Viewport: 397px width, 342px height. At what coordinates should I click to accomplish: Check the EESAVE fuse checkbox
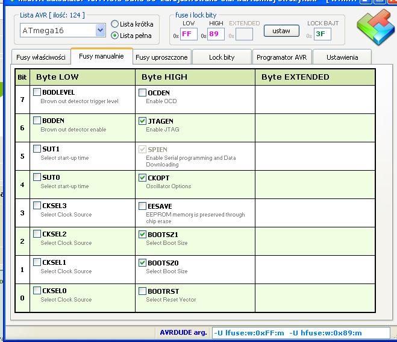coord(143,206)
